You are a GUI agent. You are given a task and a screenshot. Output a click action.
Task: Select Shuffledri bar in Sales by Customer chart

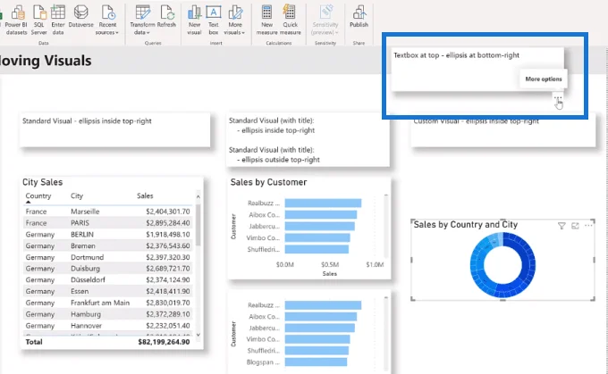pyautogui.click(x=317, y=249)
